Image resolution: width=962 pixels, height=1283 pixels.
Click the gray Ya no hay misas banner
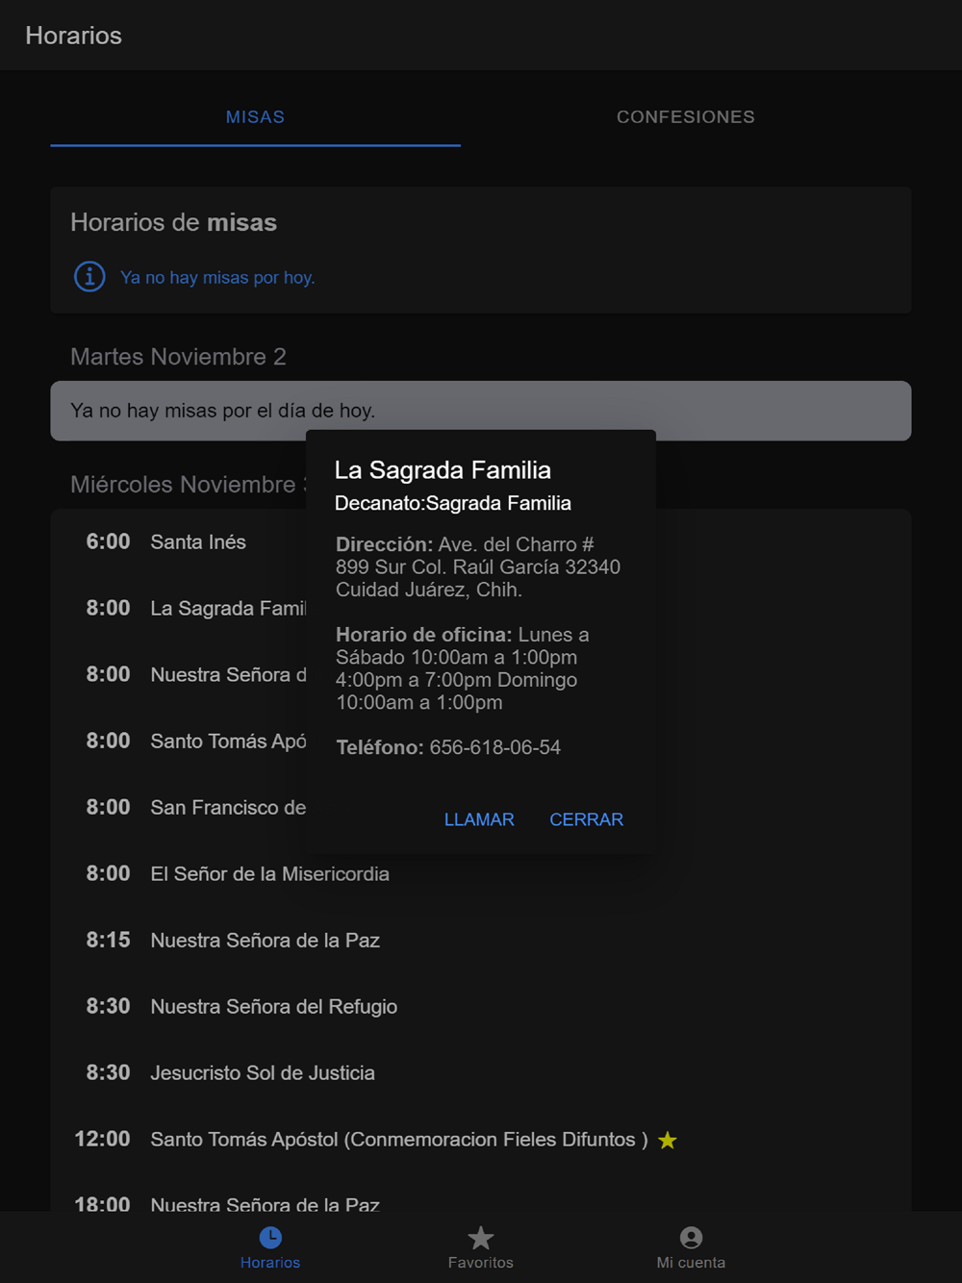[x=481, y=411]
